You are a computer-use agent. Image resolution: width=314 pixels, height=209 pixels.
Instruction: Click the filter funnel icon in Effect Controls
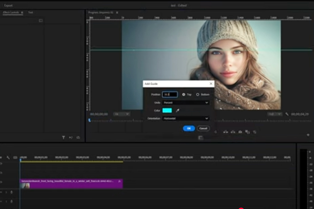pyautogui.click(x=63, y=137)
